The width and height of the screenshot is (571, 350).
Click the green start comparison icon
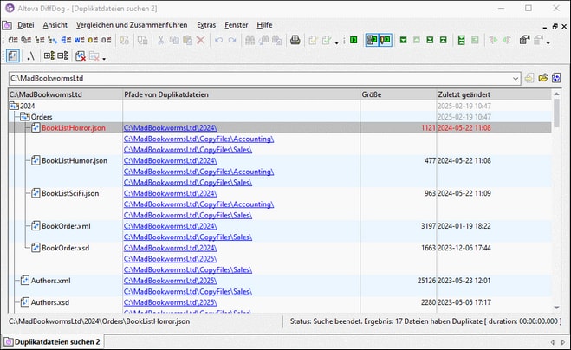353,40
